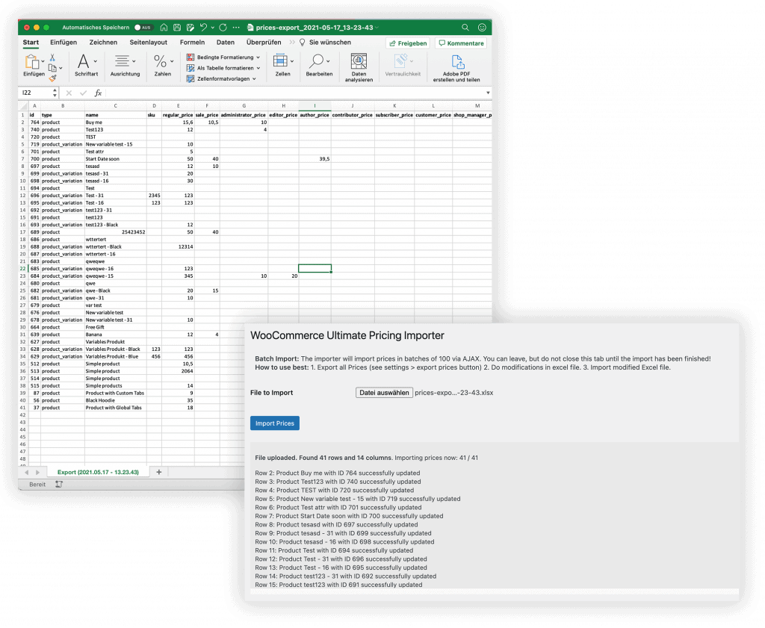Show more ribbon tabs via double chevron

click(292, 43)
